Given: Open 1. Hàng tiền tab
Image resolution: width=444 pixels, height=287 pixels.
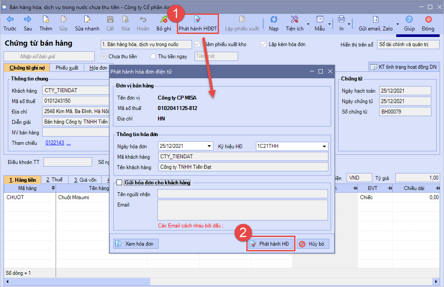Looking at the screenshot, I should [x=22, y=180].
